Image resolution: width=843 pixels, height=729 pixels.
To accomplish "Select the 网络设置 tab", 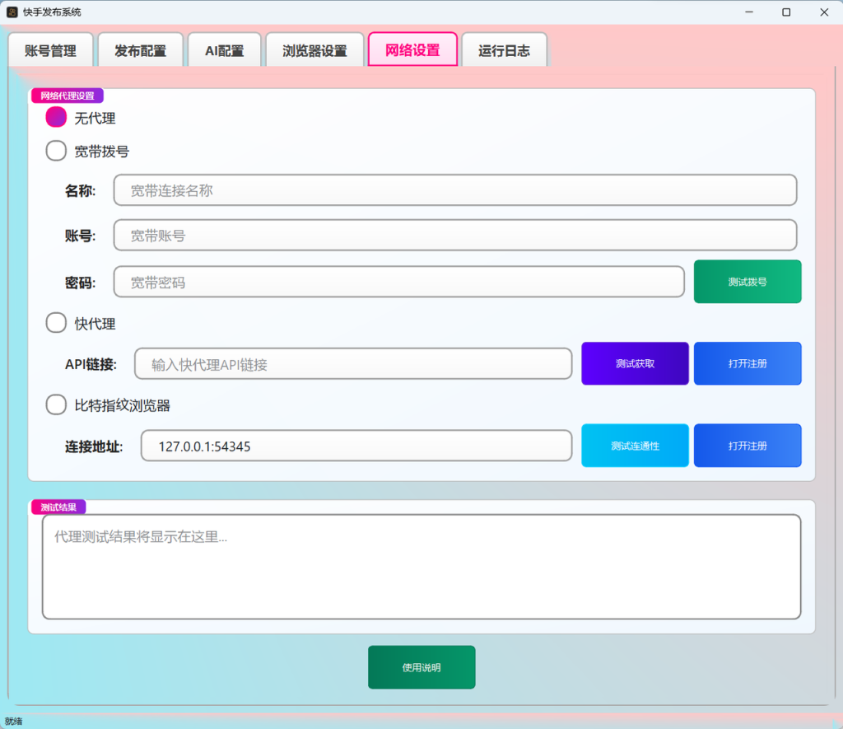I will pyautogui.click(x=412, y=49).
